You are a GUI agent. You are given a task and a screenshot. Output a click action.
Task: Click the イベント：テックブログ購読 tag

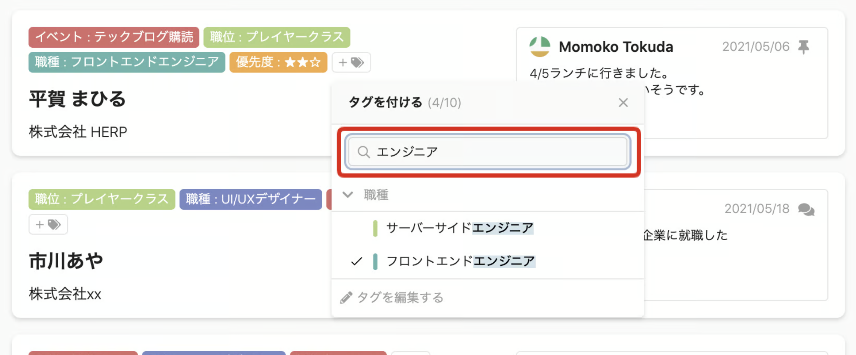coord(114,37)
